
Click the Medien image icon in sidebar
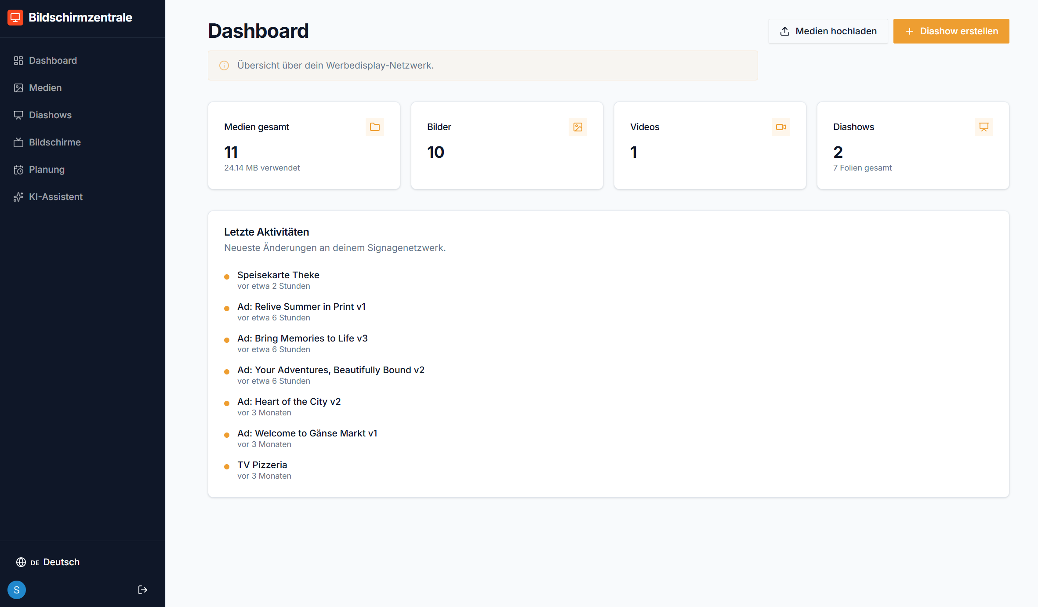click(18, 88)
